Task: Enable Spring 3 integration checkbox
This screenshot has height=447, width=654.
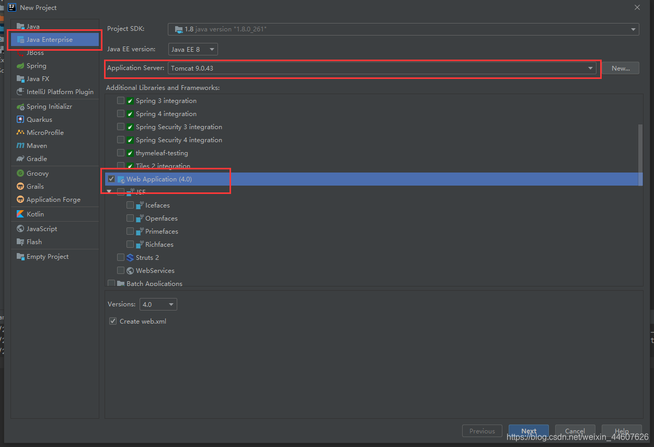Action: (121, 100)
